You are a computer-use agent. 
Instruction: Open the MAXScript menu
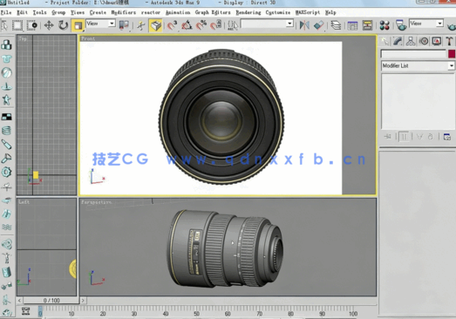point(308,12)
